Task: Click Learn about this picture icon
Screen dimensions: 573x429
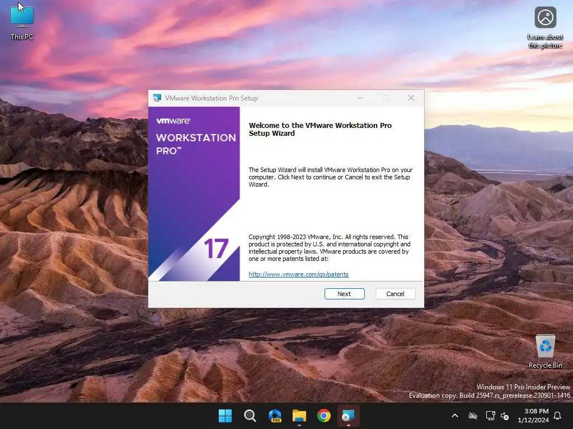Action: (x=545, y=28)
